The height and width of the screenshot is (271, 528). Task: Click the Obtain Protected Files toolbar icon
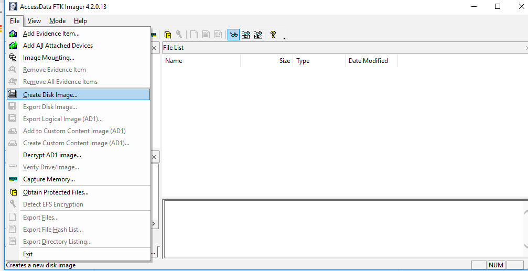tap(168, 35)
